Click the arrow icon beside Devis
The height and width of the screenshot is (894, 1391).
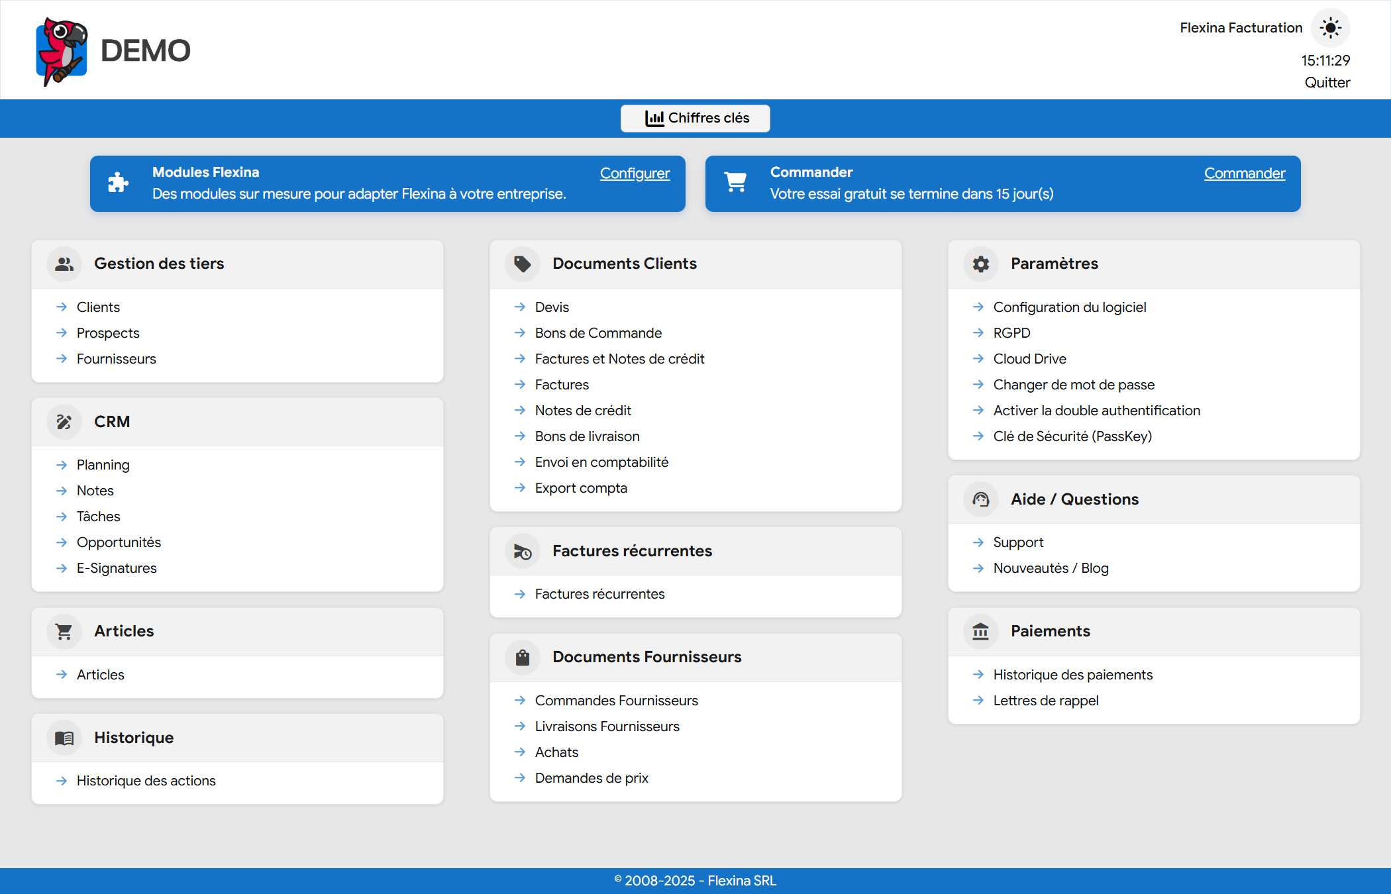(519, 307)
